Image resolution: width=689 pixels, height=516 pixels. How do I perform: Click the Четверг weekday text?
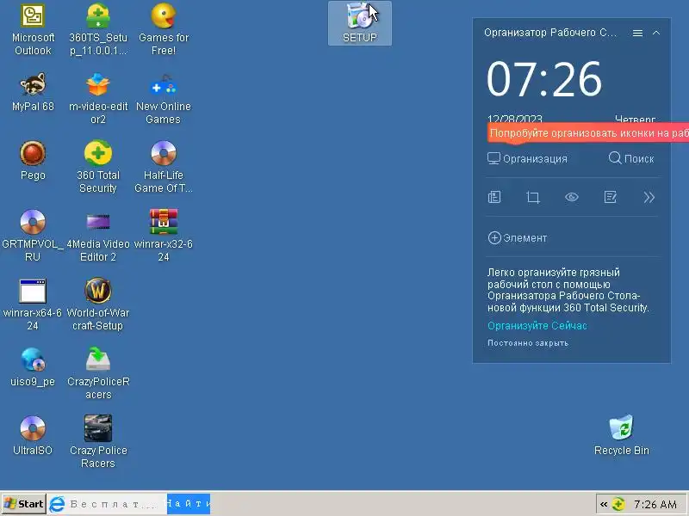click(635, 119)
